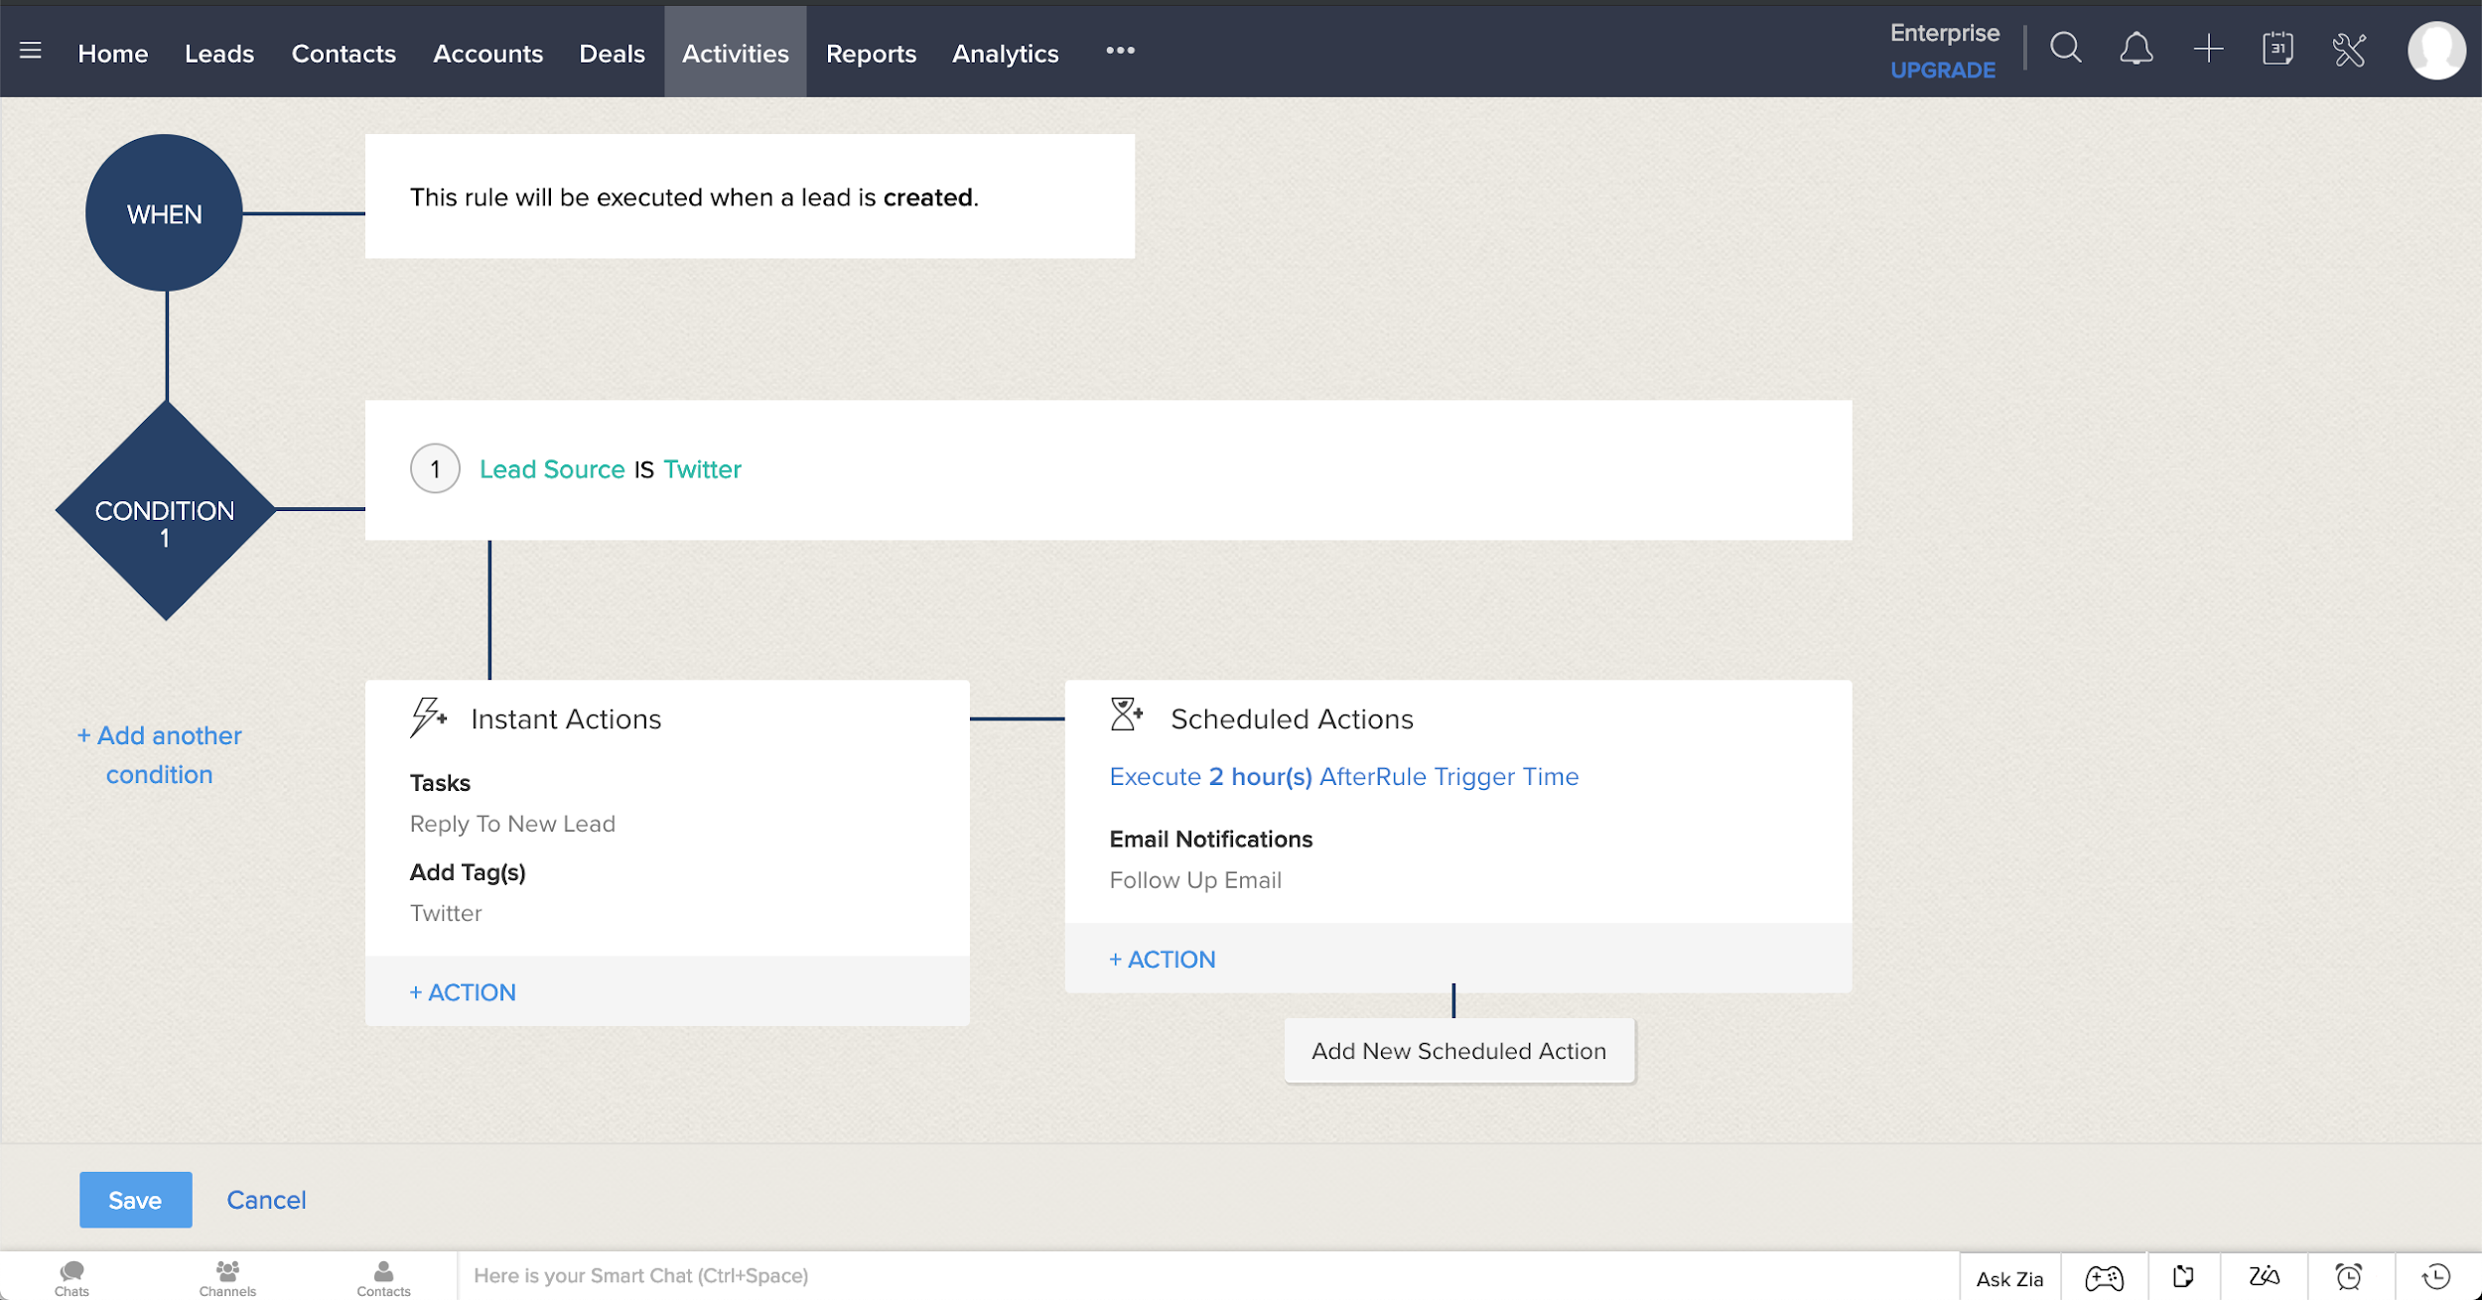Click the Zia icon in bottom bar
Image resolution: width=2482 pixels, height=1300 pixels.
2265,1276
